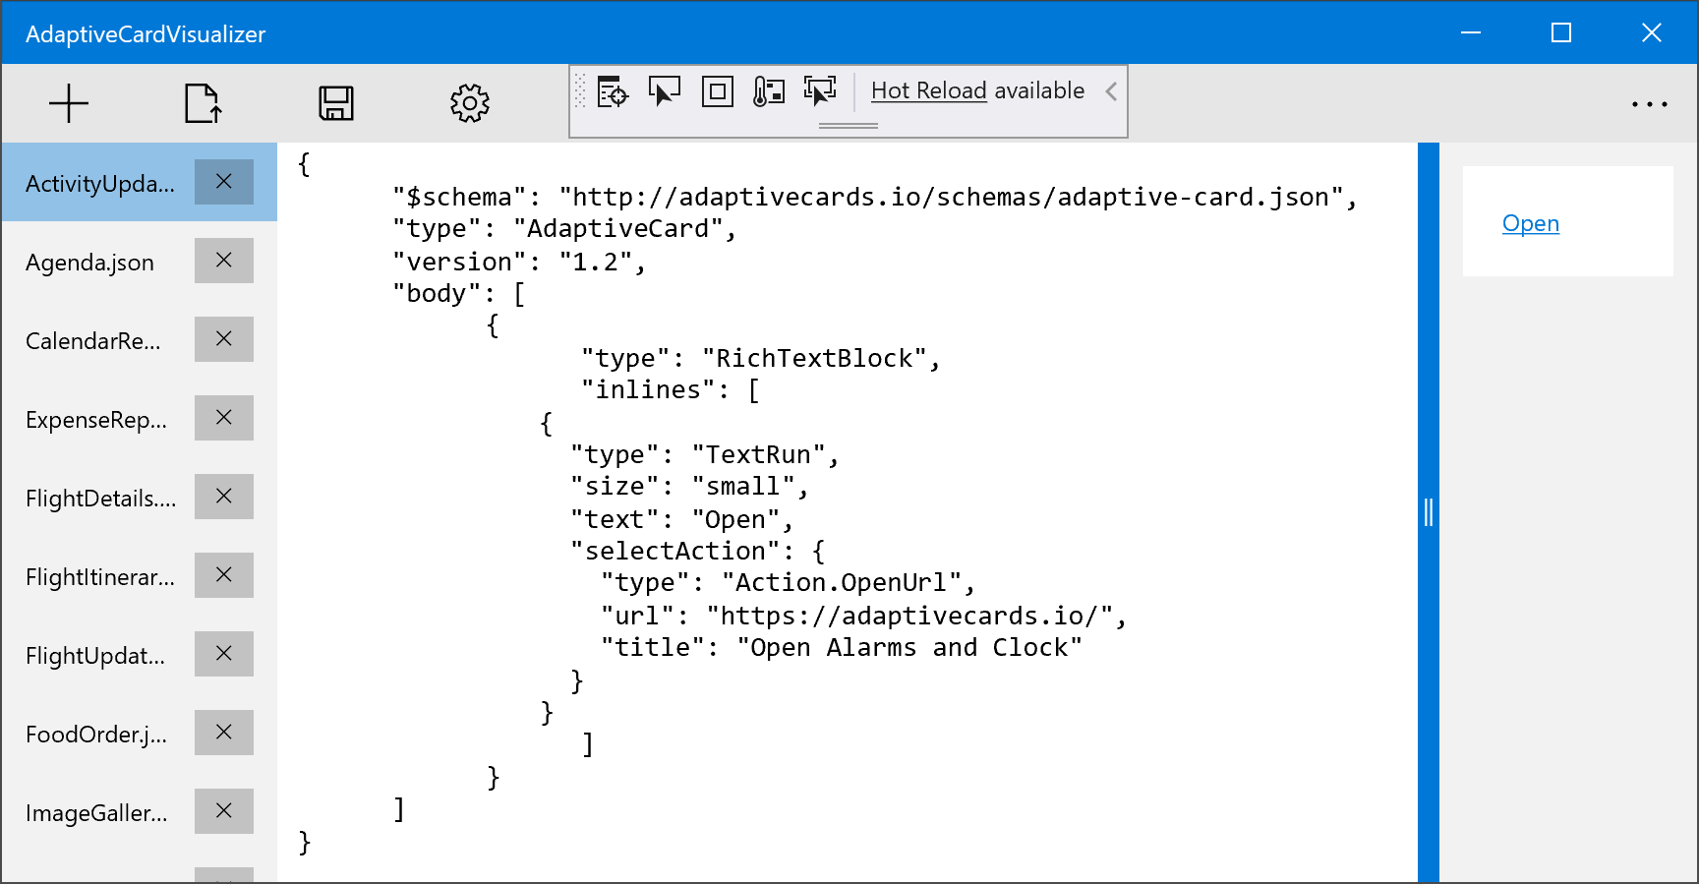This screenshot has width=1699, height=884.
Task: Close the AdaptiveCardVisualizer window
Action: (x=1652, y=33)
